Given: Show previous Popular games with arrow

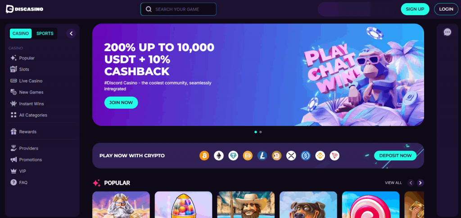Looking at the screenshot, I should 411,183.
